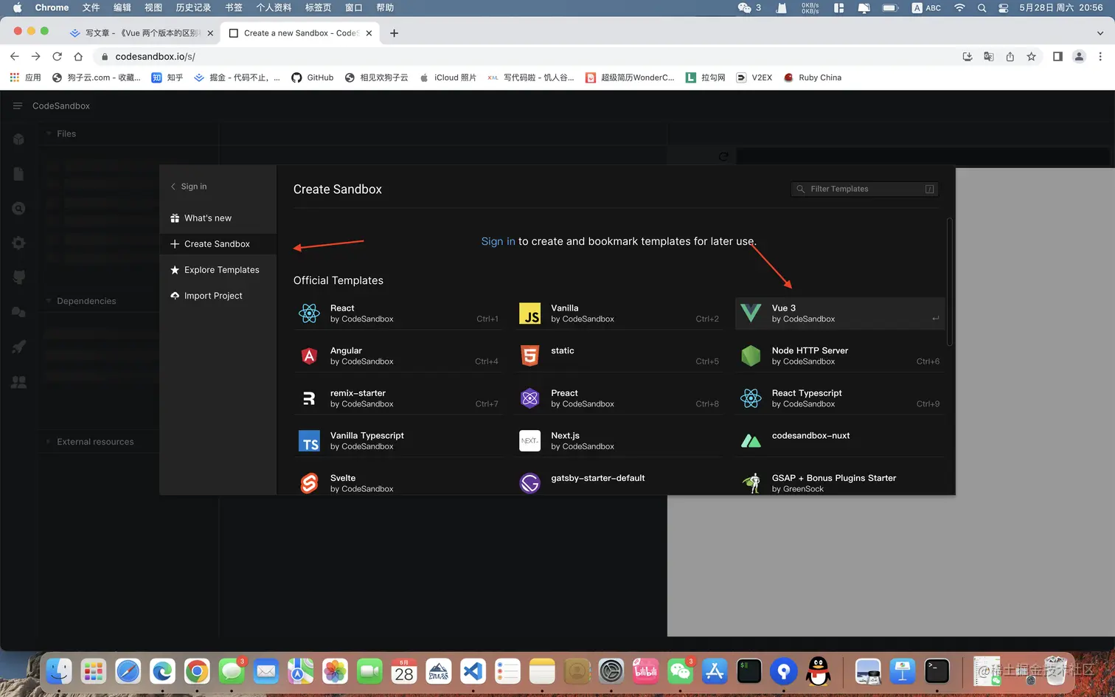Open WeChat from the Dock
Screen dimensions: 1115x697
click(680, 671)
